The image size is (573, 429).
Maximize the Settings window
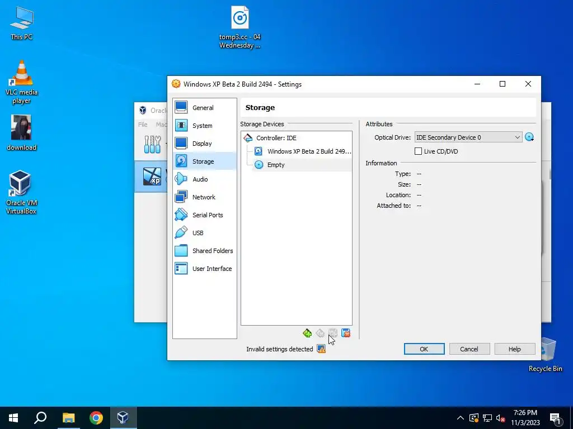(x=502, y=84)
